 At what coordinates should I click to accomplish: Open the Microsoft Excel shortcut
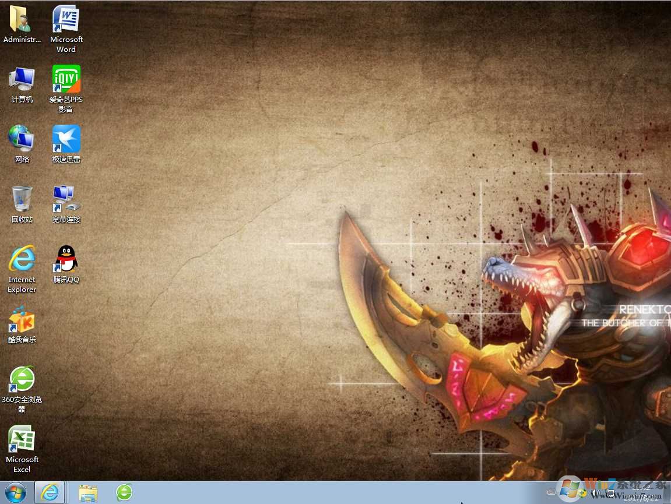tap(22, 449)
